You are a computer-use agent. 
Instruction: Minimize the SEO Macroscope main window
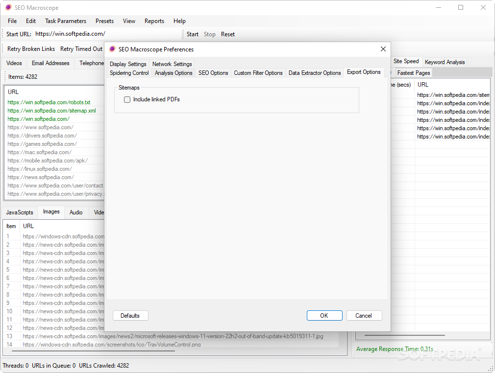439,7
